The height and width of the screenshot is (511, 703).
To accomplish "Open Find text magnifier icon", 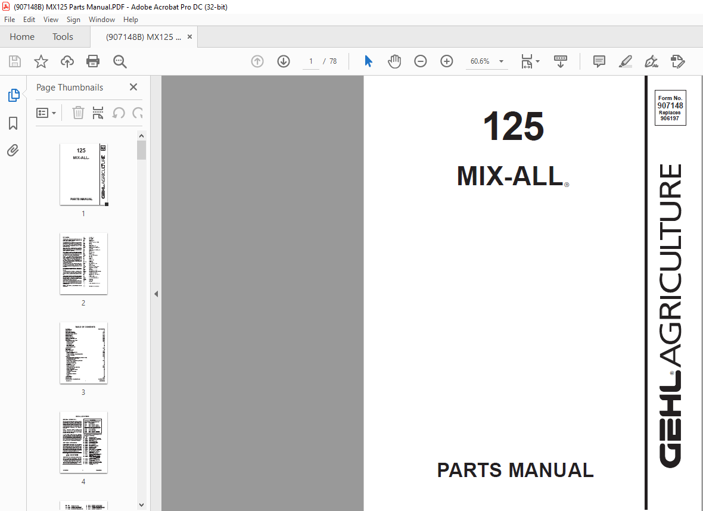I will click(x=120, y=61).
